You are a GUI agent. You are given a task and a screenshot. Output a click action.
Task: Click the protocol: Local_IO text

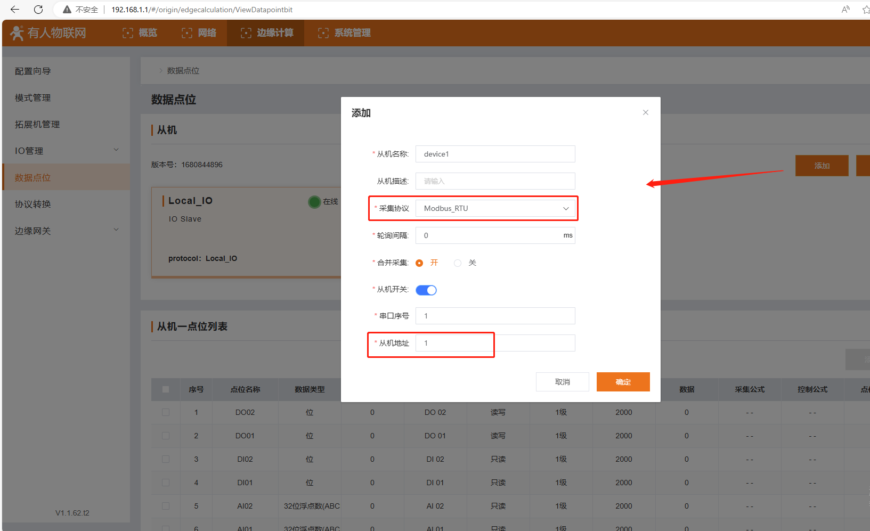[203, 258]
